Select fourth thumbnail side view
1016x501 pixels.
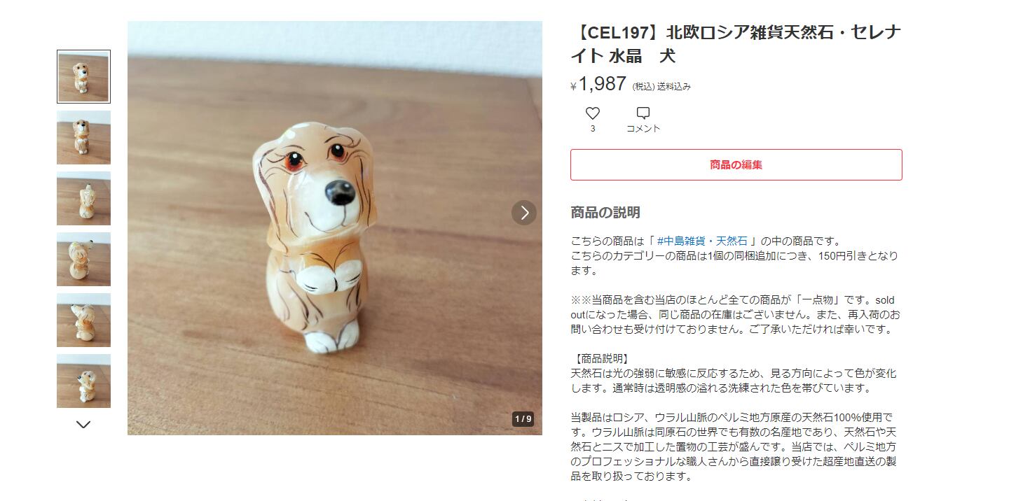(x=83, y=260)
